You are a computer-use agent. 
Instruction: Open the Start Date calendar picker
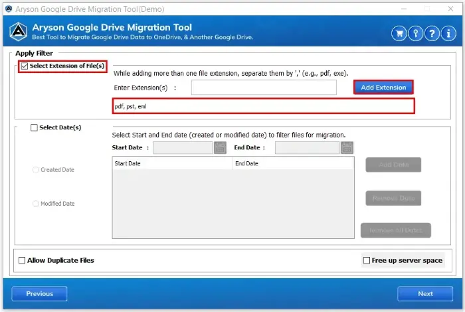tap(220, 147)
